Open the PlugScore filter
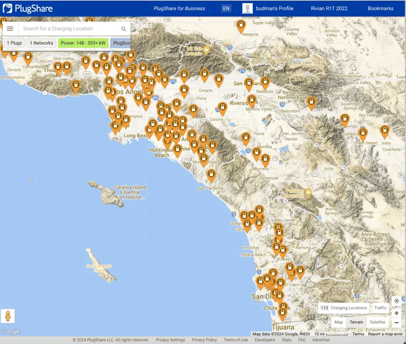This screenshot has height=344, width=406. click(121, 43)
